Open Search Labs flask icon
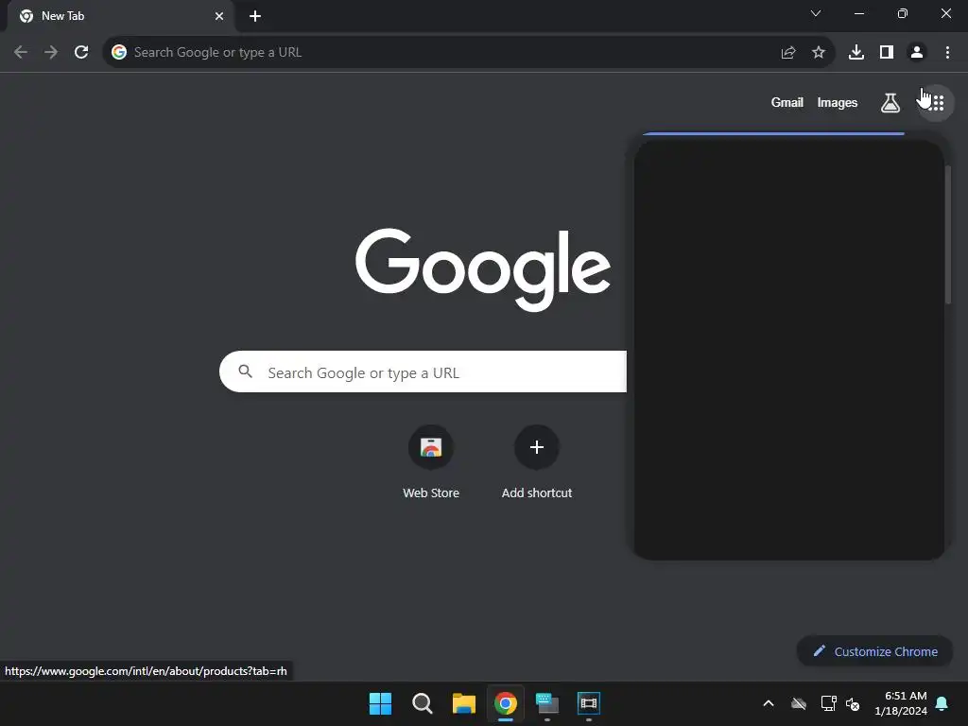The image size is (968, 726). (x=890, y=102)
